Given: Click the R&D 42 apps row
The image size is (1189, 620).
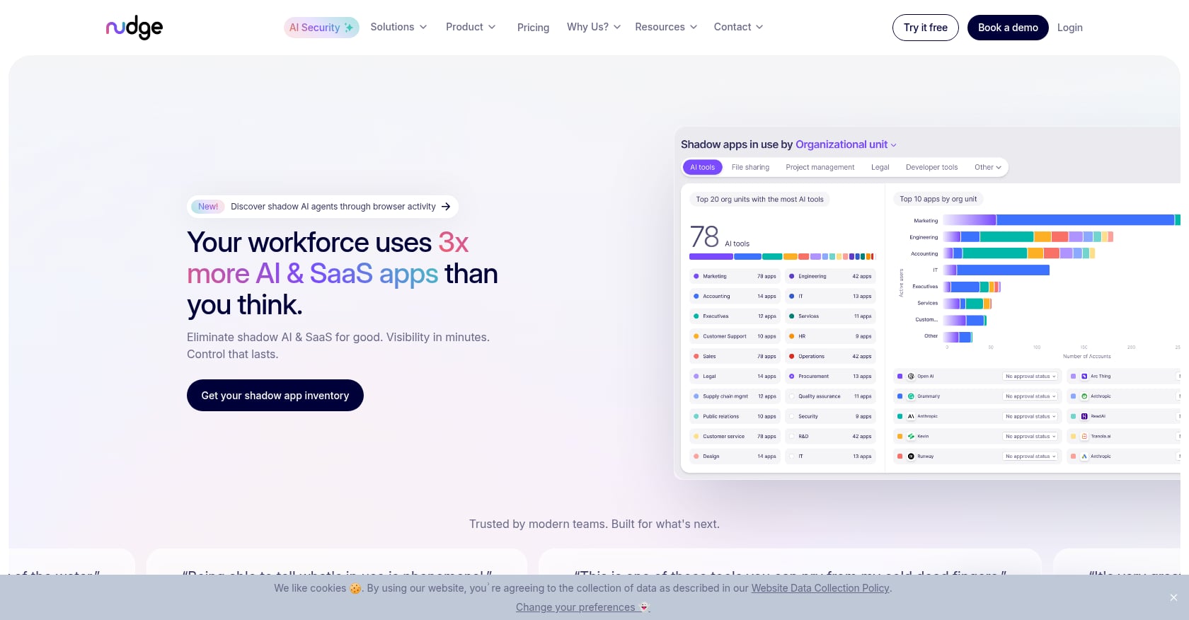Looking at the screenshot, I should tap(830, 437).
